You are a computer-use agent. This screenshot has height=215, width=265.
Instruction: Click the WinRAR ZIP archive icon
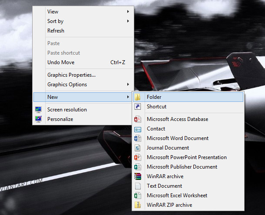[138, 205]
